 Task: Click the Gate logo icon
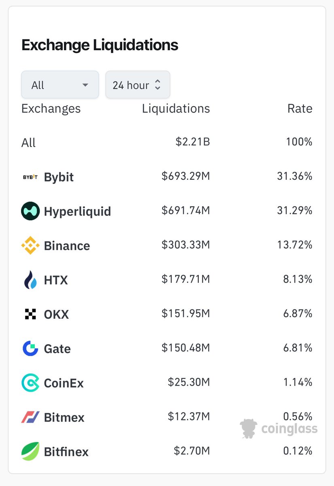pos(30,349)
